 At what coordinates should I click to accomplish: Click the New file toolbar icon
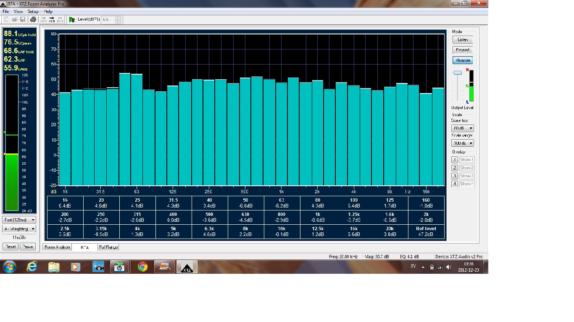tap(7, 20)
